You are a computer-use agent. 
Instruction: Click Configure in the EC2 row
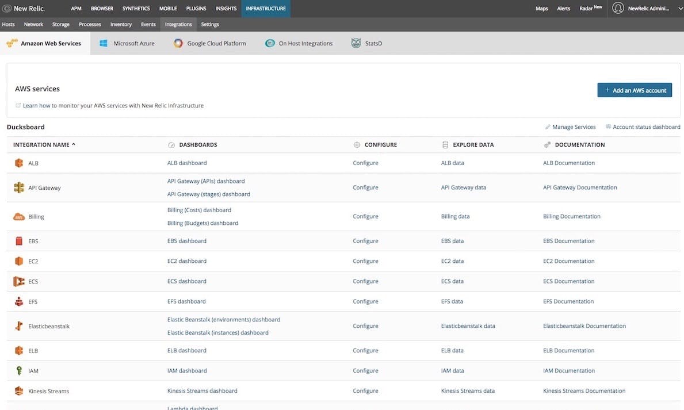click(365, 261)
